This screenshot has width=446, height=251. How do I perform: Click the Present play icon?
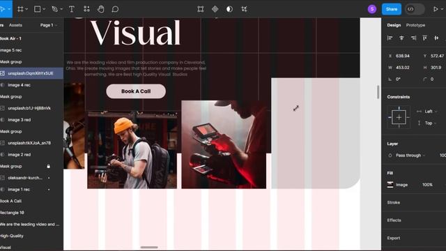[x=436, y=9]
